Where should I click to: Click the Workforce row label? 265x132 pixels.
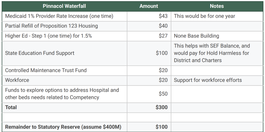click(x=17, y=80)
